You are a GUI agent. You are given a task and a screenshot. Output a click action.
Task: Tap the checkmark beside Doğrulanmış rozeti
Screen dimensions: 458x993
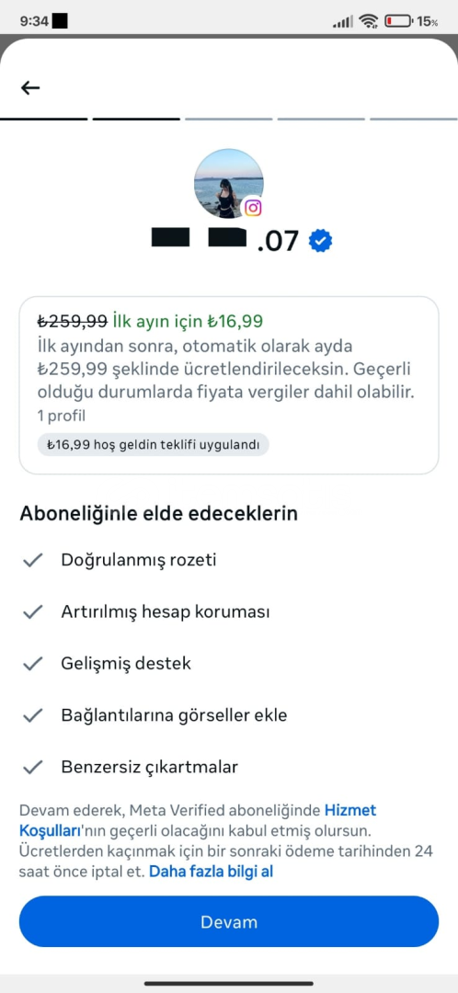pos(32,561)
